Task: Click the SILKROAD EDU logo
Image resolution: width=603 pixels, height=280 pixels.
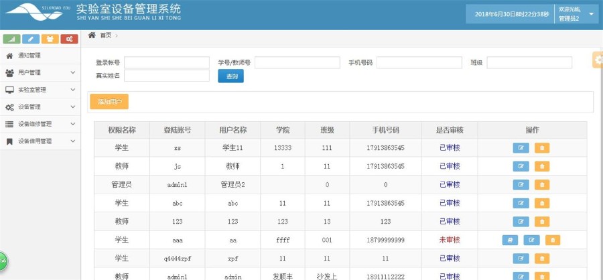Action: tap(38, 12)
